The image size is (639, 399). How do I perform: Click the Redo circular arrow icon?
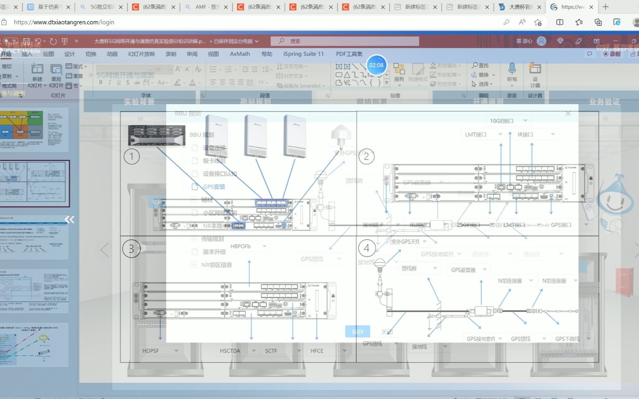[x=53, y=41]
